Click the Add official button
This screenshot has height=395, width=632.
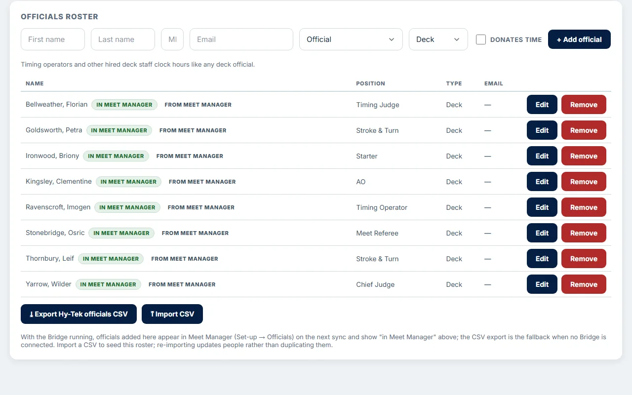(579, 39)
